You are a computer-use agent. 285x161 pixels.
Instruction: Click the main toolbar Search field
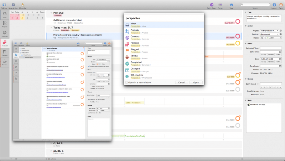[x=255, y=4]
